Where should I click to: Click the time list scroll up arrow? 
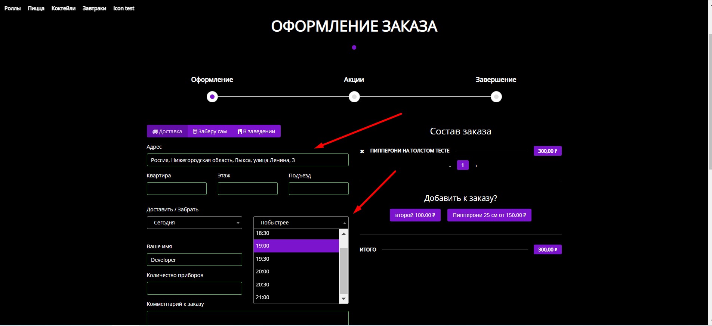(x=343, y=233)
